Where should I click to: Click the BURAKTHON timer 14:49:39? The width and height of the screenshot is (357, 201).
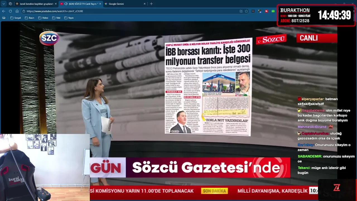[x=334, y=15]
